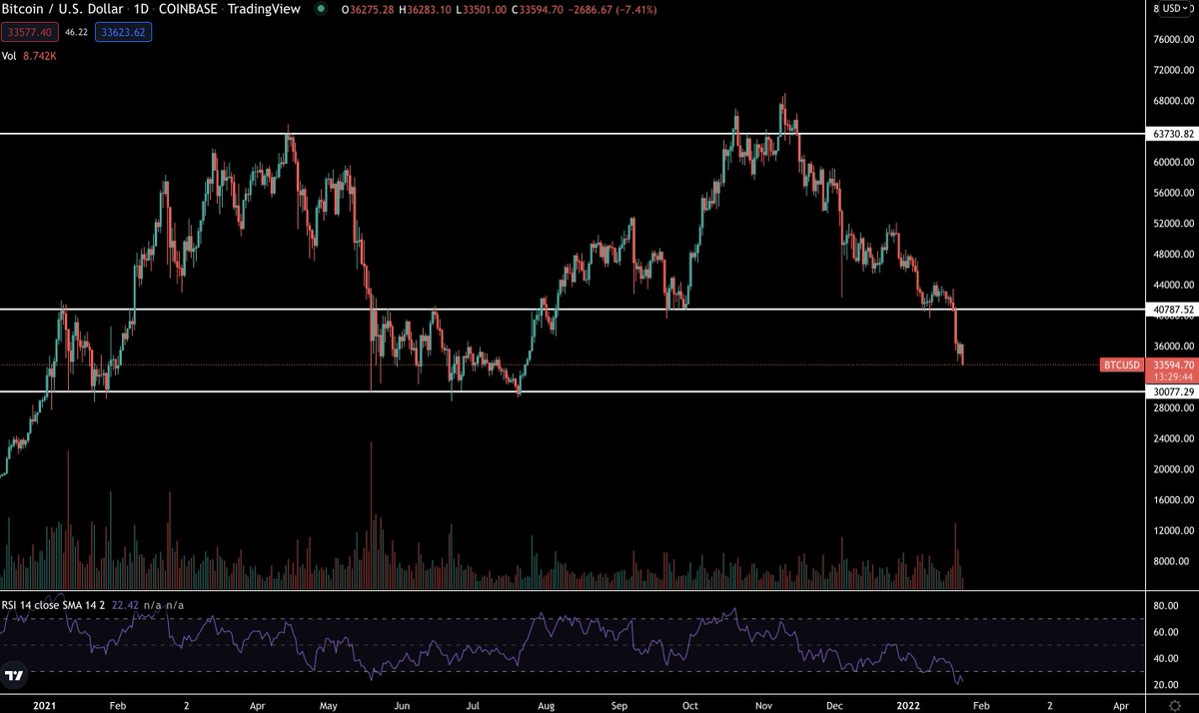Click the close price C33594.70

pos(538,10)
